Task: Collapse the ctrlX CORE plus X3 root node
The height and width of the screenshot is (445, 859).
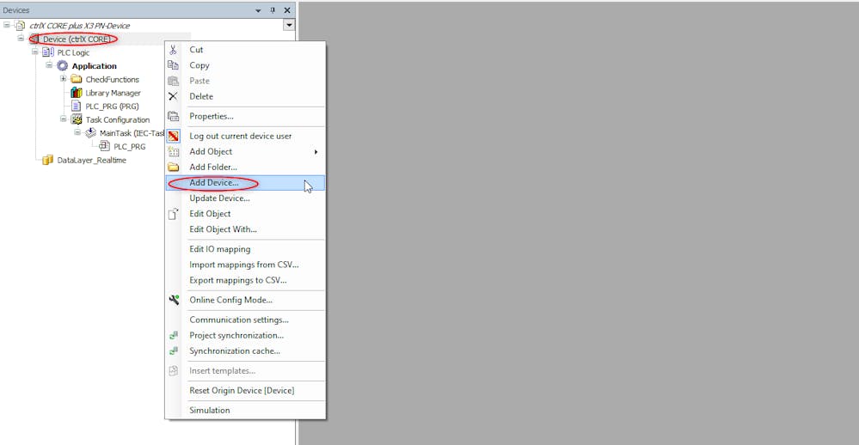Action: (7, 25)
